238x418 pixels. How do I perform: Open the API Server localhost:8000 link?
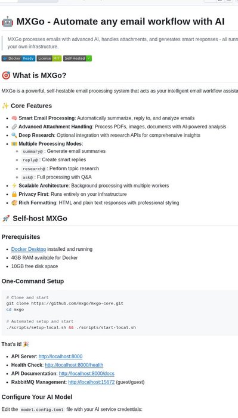pos(60,356)
